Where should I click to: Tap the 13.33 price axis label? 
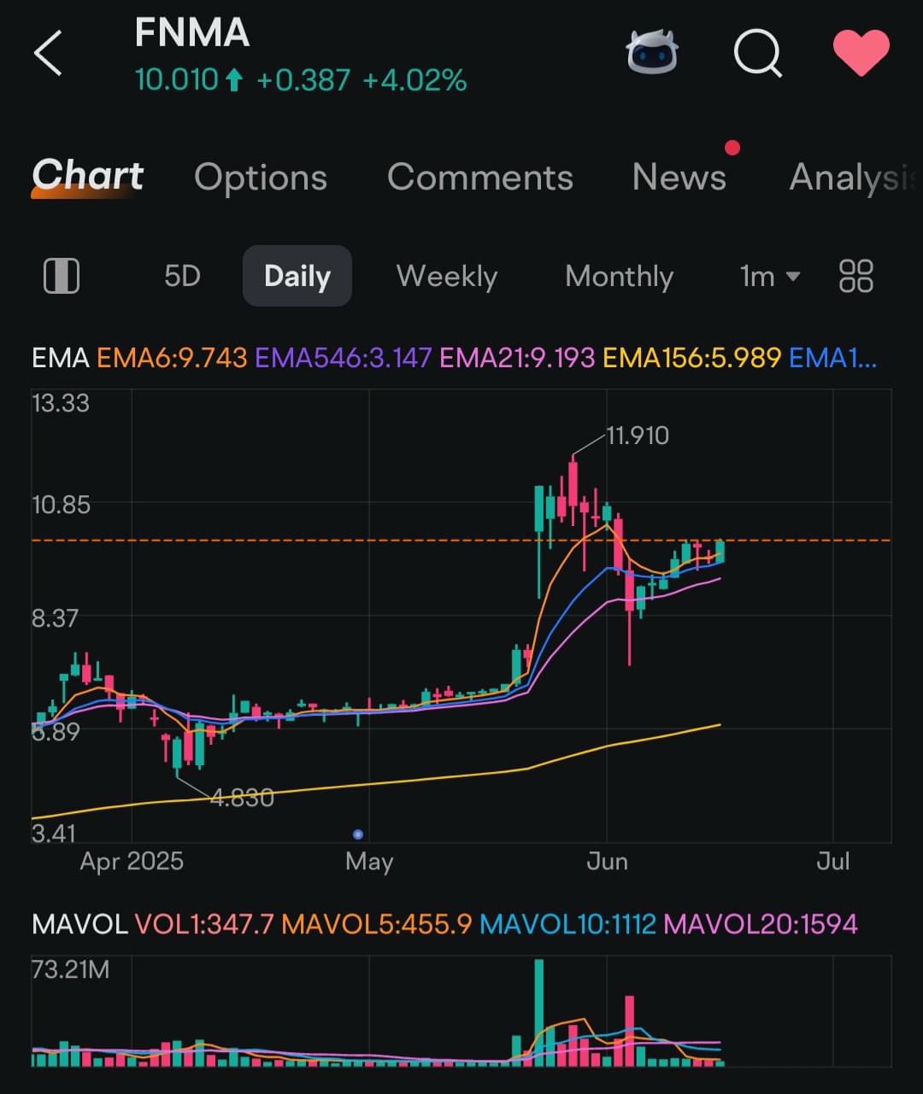point(61,402)
